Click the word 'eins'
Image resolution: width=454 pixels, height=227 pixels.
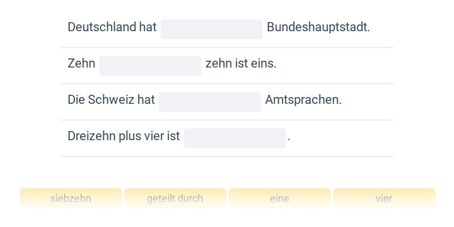click(x=263, y=64)
